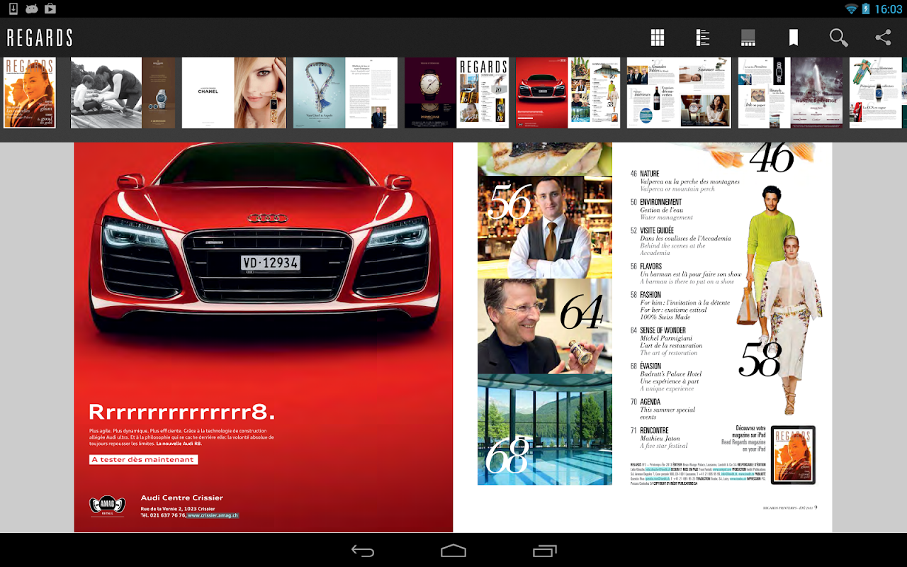Tap the REGARDS logo in the top bar
Screen dimensions: 907x567
point(40,38)
